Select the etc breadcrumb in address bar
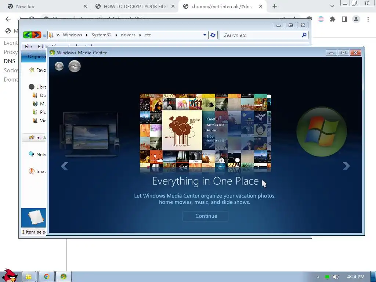376x282 pixels. coord(148,35)
